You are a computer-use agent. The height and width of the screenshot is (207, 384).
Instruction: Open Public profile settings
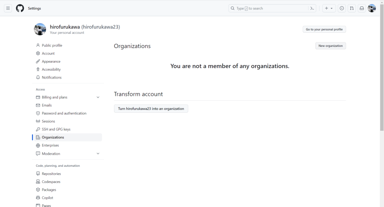(x=52, y=45)
